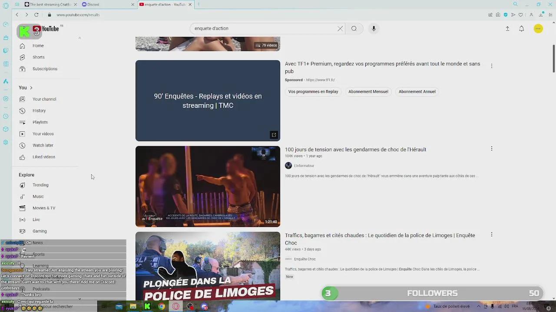Reload the page with the refresh button
Image resolution: width=556 pixels, height=312 pixels.
[x=36, y=15]
